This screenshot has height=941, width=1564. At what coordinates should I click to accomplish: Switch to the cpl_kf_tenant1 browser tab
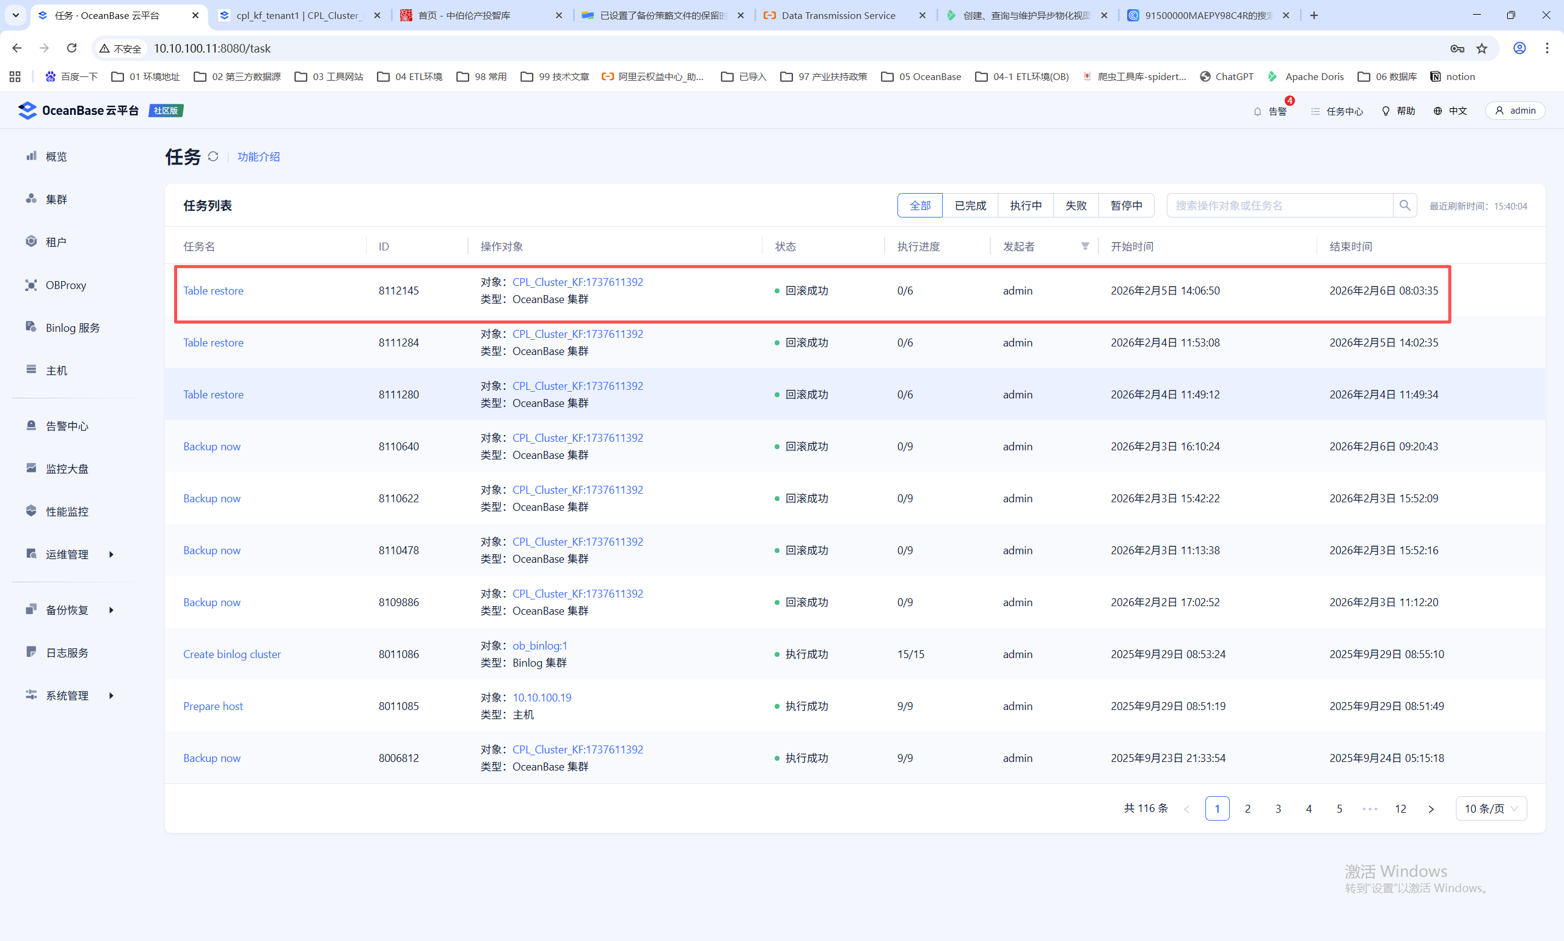tap(297, 15)
